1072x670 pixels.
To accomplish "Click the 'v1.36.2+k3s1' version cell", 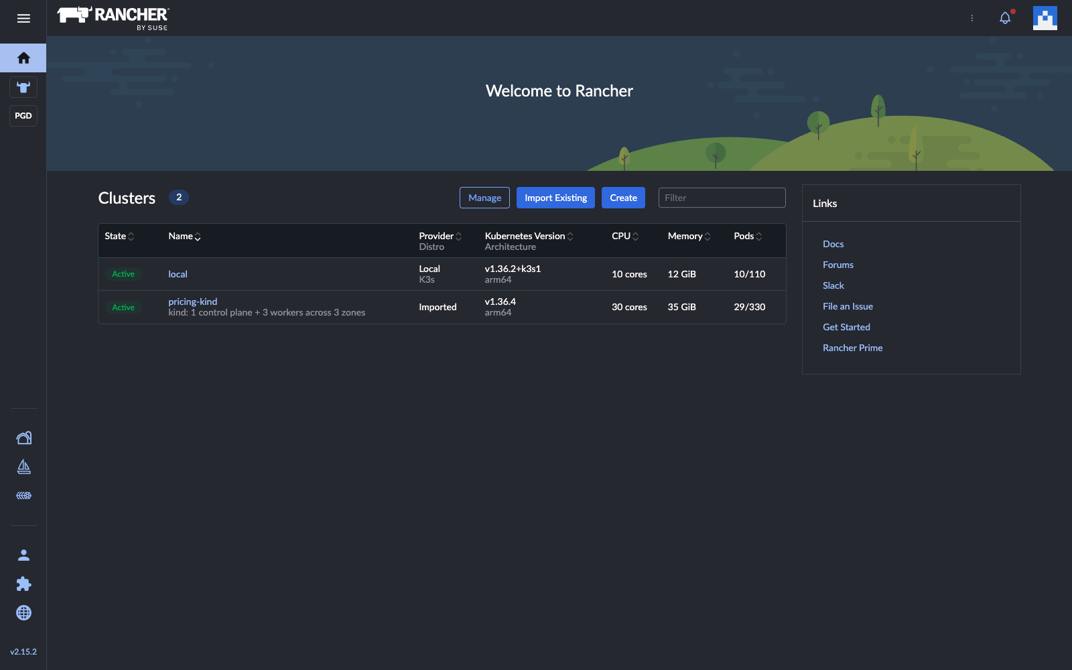I will (513, 269).
